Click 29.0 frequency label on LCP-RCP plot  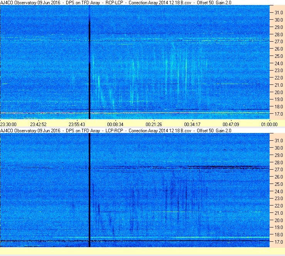279,155
